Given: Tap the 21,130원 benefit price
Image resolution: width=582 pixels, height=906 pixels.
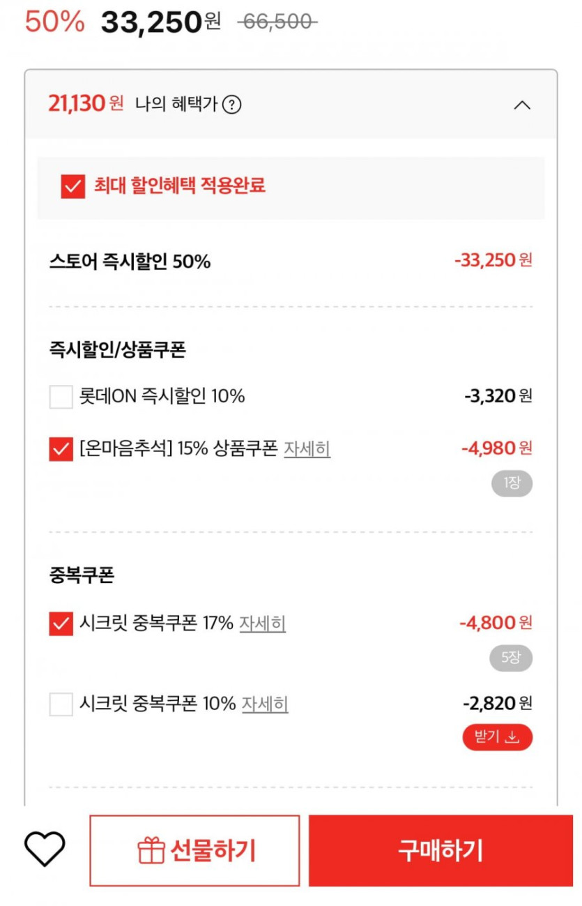Looking at the screenshot, I should (85, 105).
